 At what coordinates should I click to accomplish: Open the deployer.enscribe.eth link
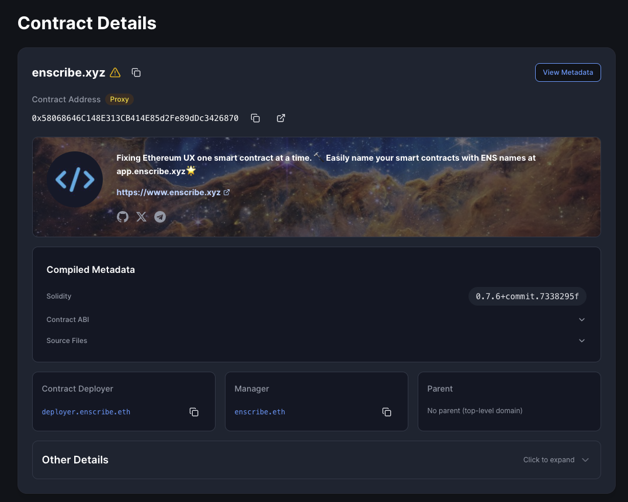pos(86,412)
